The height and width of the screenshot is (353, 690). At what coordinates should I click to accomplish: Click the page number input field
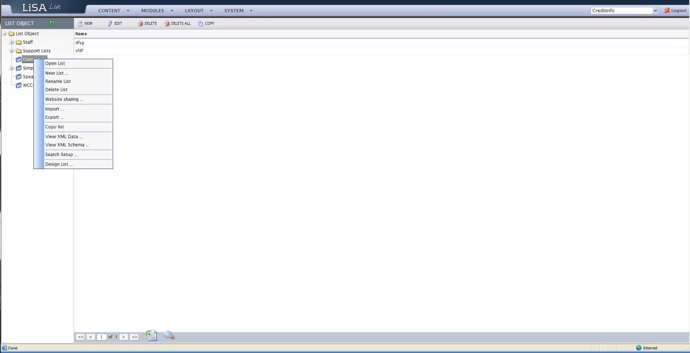[x=102, y=337]
